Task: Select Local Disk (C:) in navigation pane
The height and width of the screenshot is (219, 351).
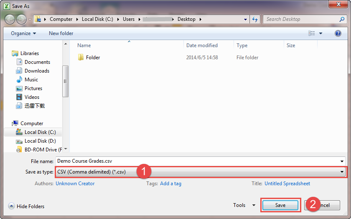Action: [40, 132]
